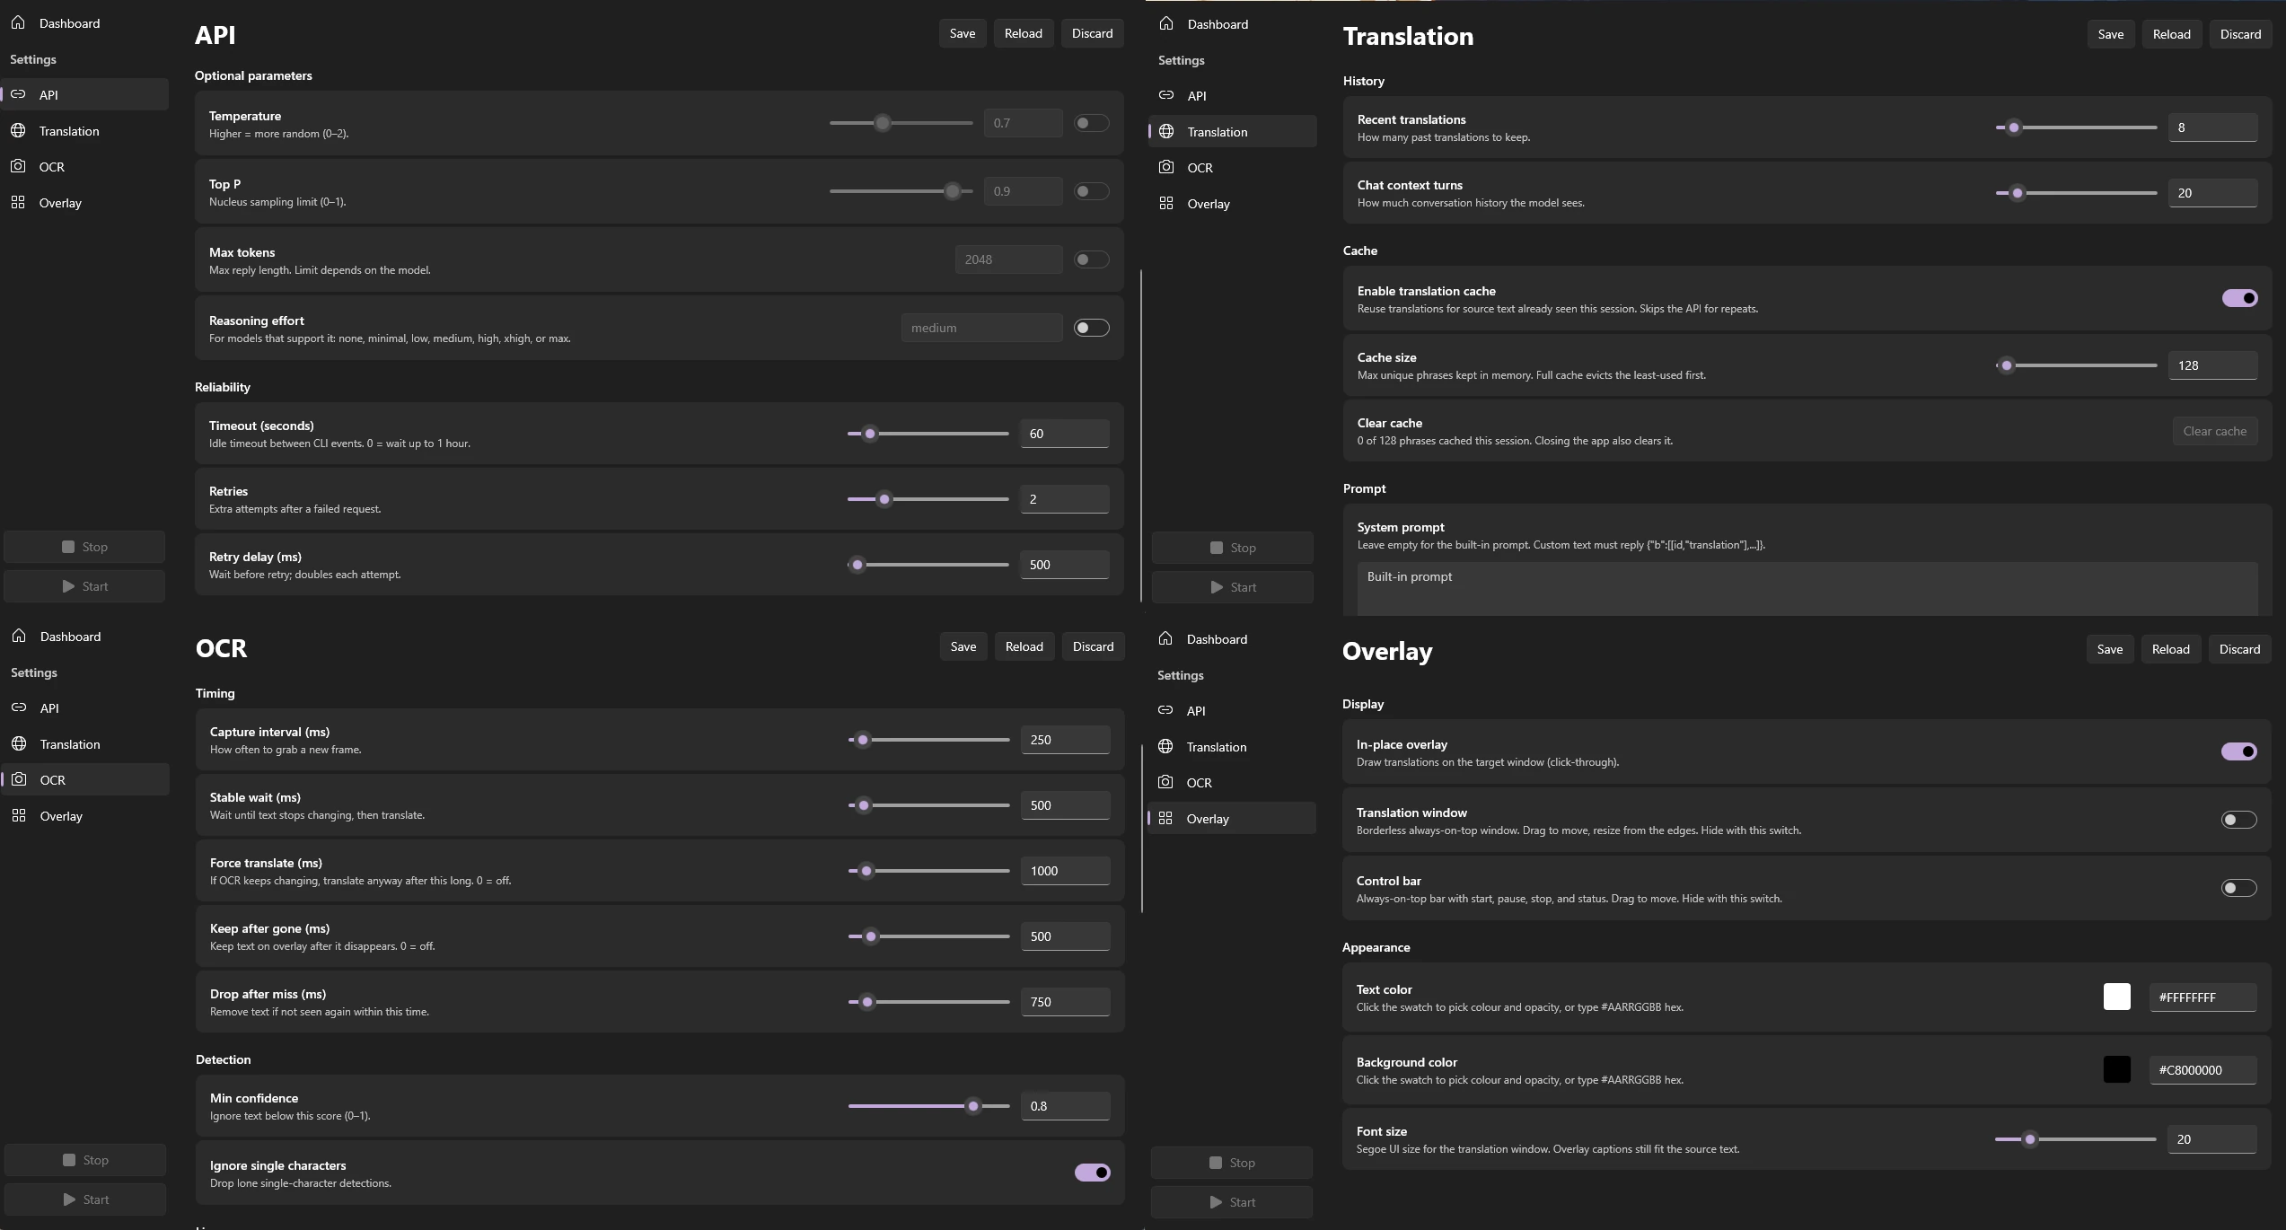Click Translation globe icon in API page sidebar
The image size is (2286, 1230).
click(18, 130)
